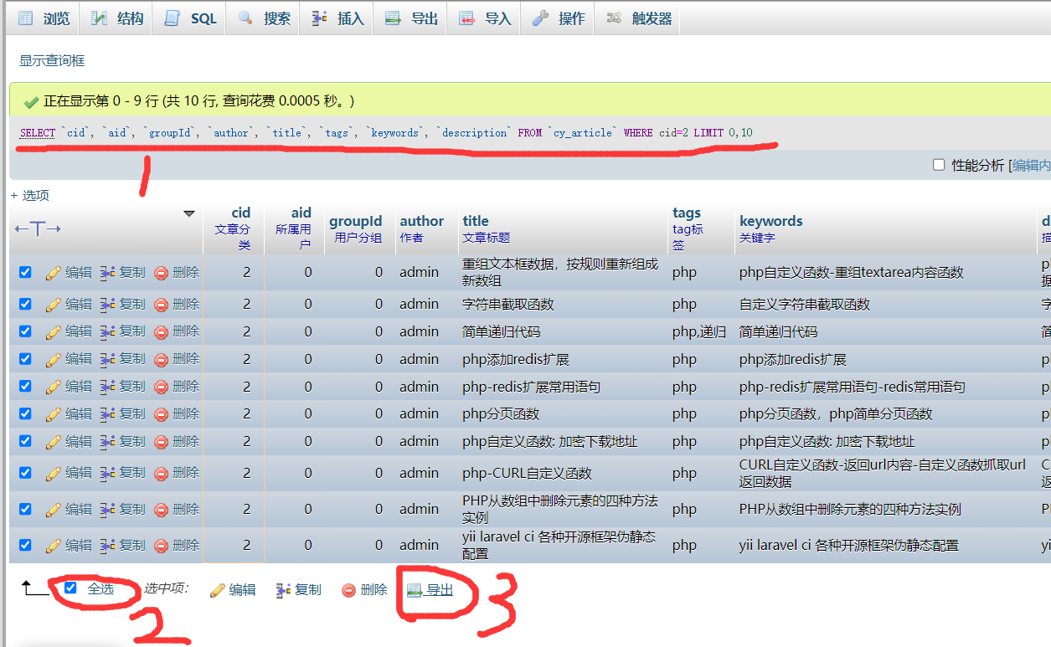The height and width of the screenshot is (647, 1051).
Task: Click the 显示查询框 link
Action: pyautogui.click(x=52, y=61)
